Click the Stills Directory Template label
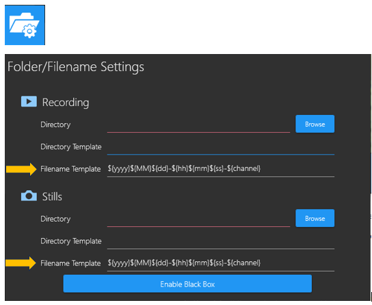This screenshot has width=372, height=305. (x=71, y=241)
